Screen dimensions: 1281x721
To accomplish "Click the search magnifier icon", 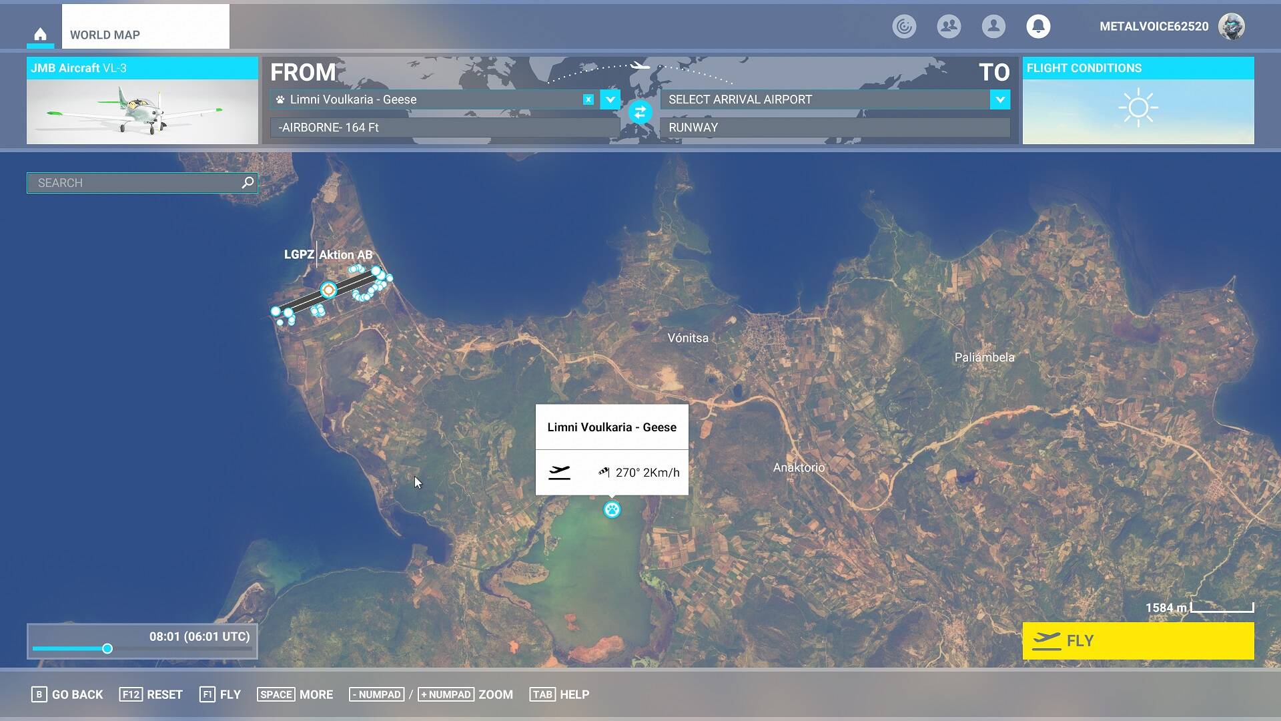I will (248, 182).
